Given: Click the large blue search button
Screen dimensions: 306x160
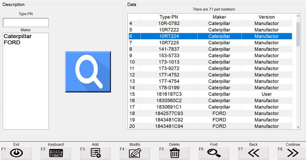Looking at the screenshot, I should [x=88, y=72].
